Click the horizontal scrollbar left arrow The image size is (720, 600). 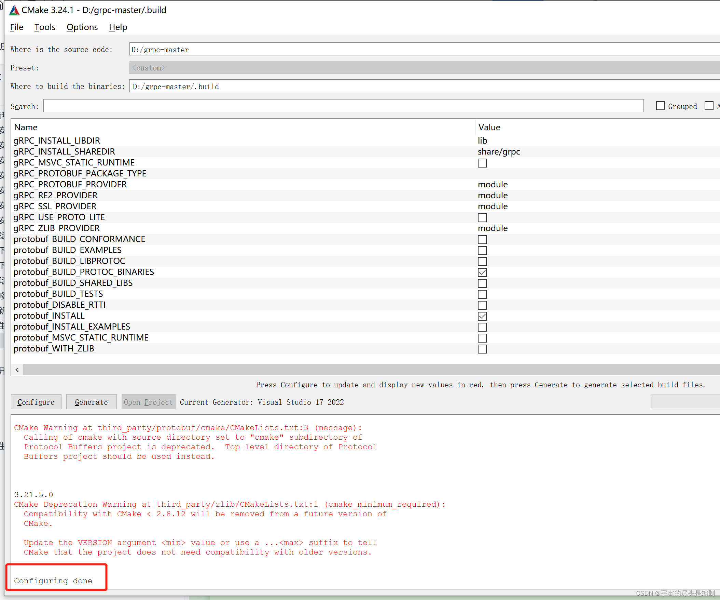(x=17, y=370)
